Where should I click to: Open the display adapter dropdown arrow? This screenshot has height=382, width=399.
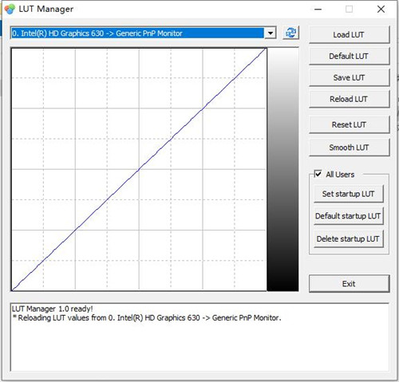(271, 33)
